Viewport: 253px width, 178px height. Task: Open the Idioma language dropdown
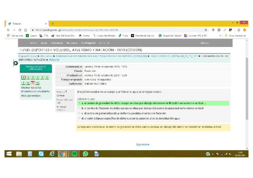tap(205, 43)
